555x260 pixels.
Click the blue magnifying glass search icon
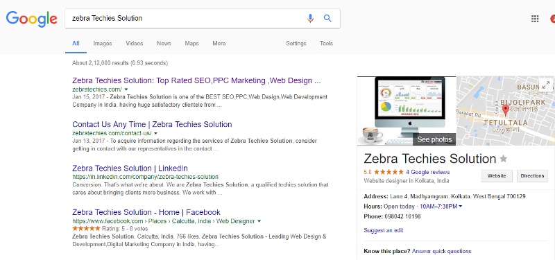[x=327, y=19]
